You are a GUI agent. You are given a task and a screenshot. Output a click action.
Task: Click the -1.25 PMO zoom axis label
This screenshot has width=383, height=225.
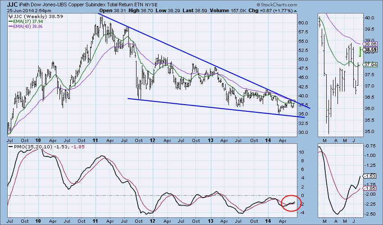pos(370,165)
